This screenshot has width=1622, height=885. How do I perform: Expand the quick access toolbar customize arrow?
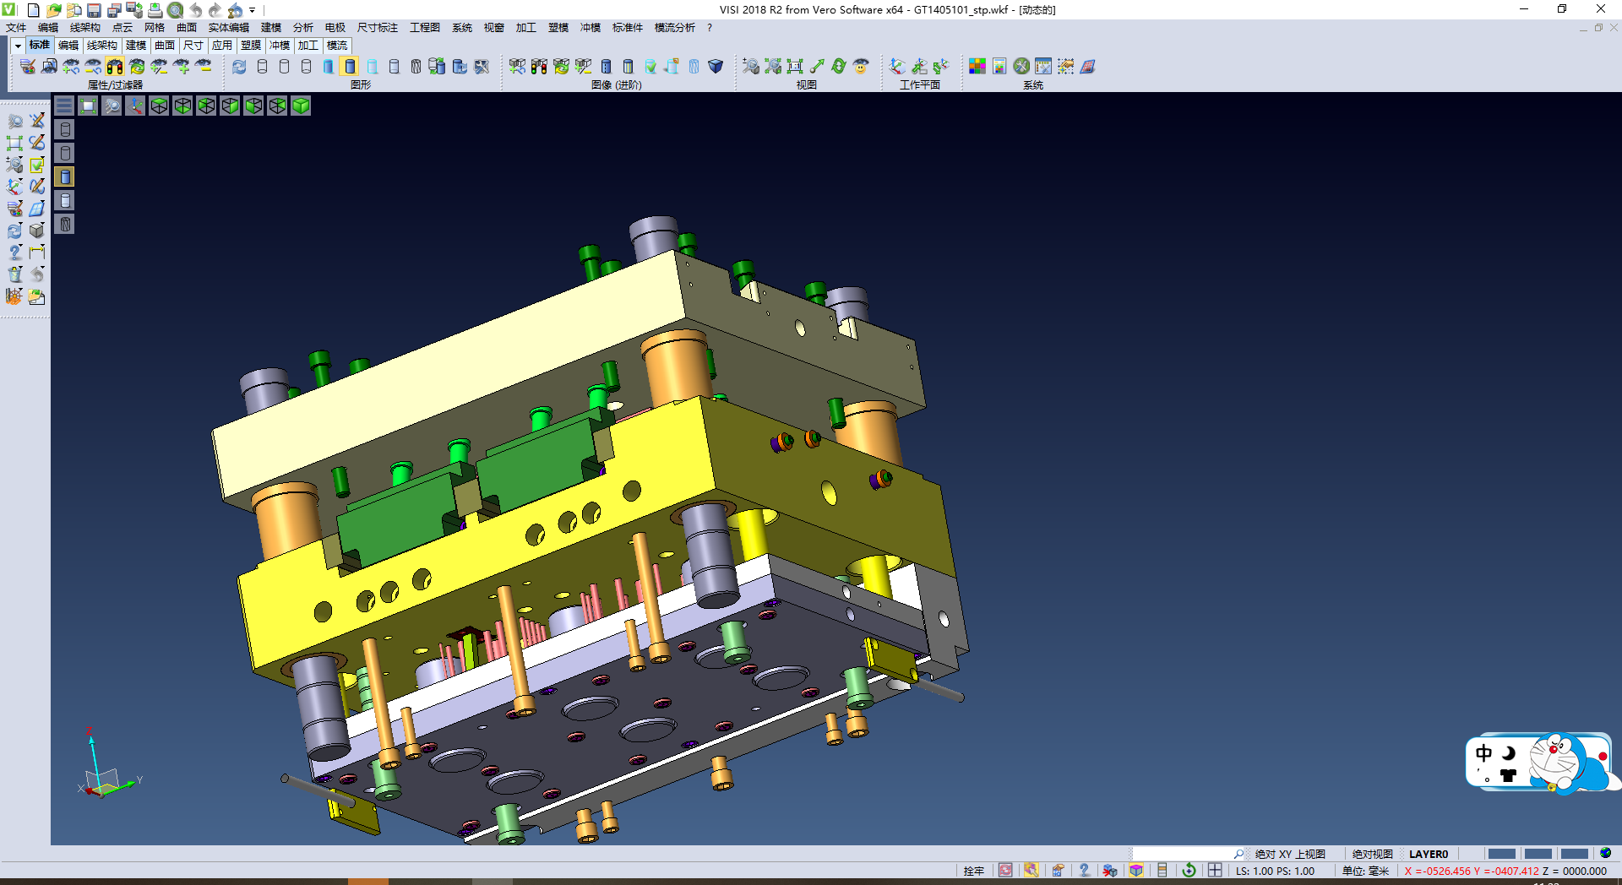[x=253, y=10]
